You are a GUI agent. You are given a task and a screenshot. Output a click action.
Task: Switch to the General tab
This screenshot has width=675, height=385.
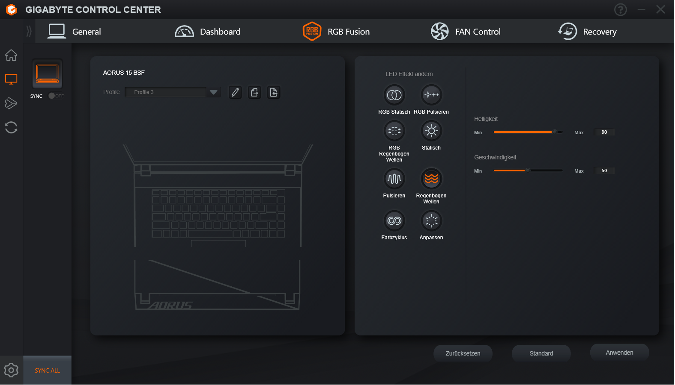coord(74,32)
